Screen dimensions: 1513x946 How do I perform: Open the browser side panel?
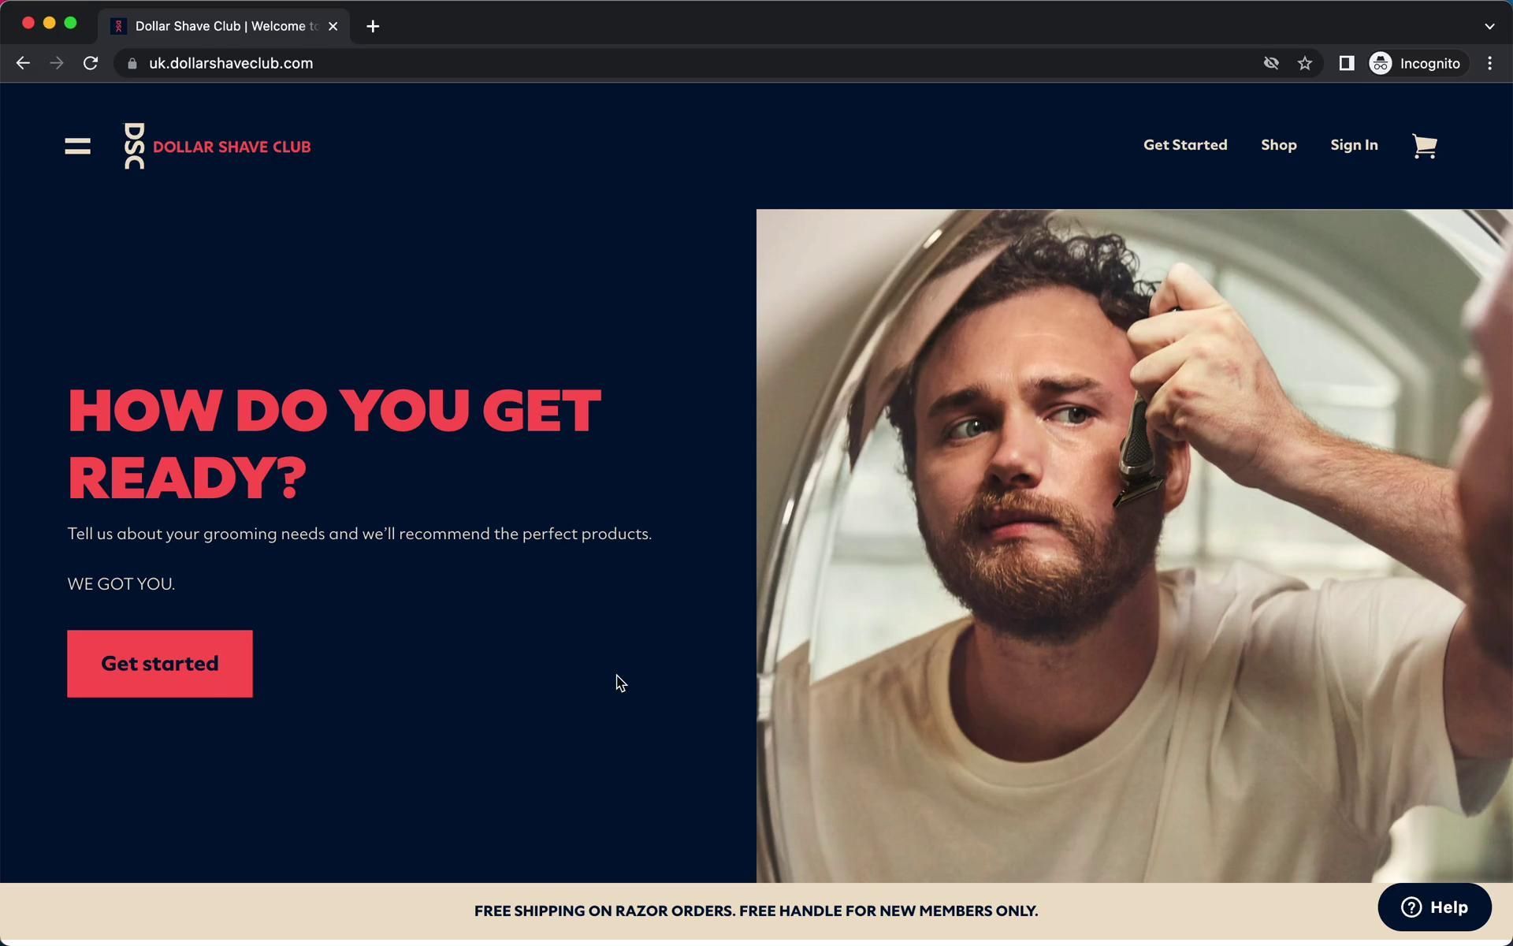tap(1346, 63)
